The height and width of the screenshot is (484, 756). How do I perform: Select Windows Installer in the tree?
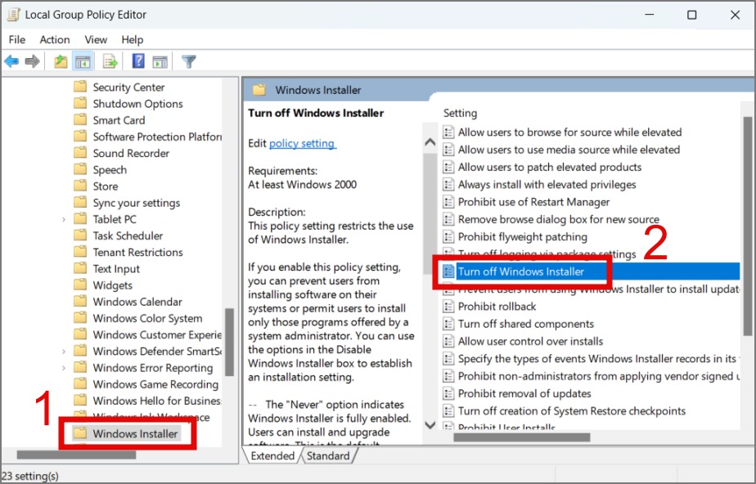pos(135,434)
